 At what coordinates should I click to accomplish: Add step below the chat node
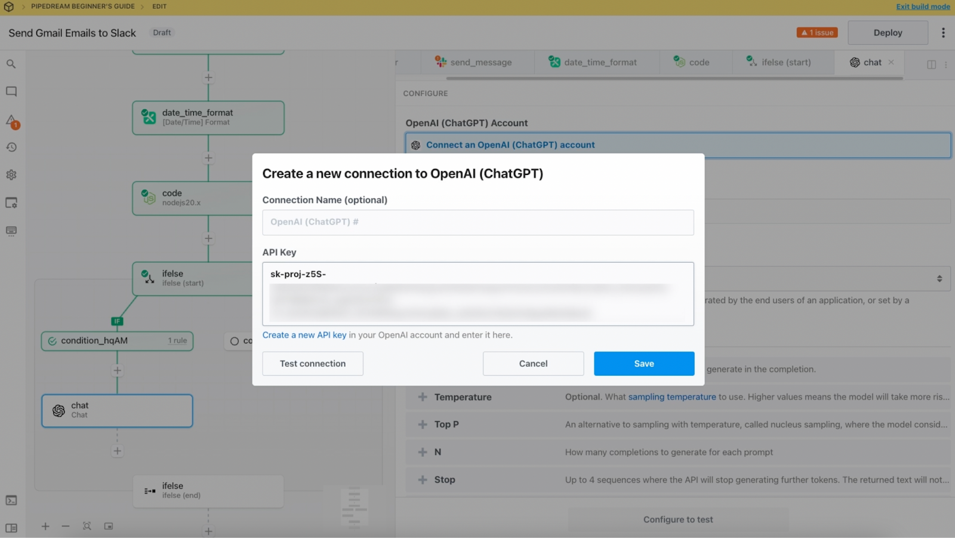coord(117,451)
